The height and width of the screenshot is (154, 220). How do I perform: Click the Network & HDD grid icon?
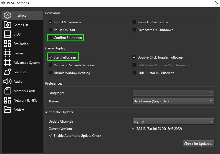pyautogui.click(x=7, y=100)
